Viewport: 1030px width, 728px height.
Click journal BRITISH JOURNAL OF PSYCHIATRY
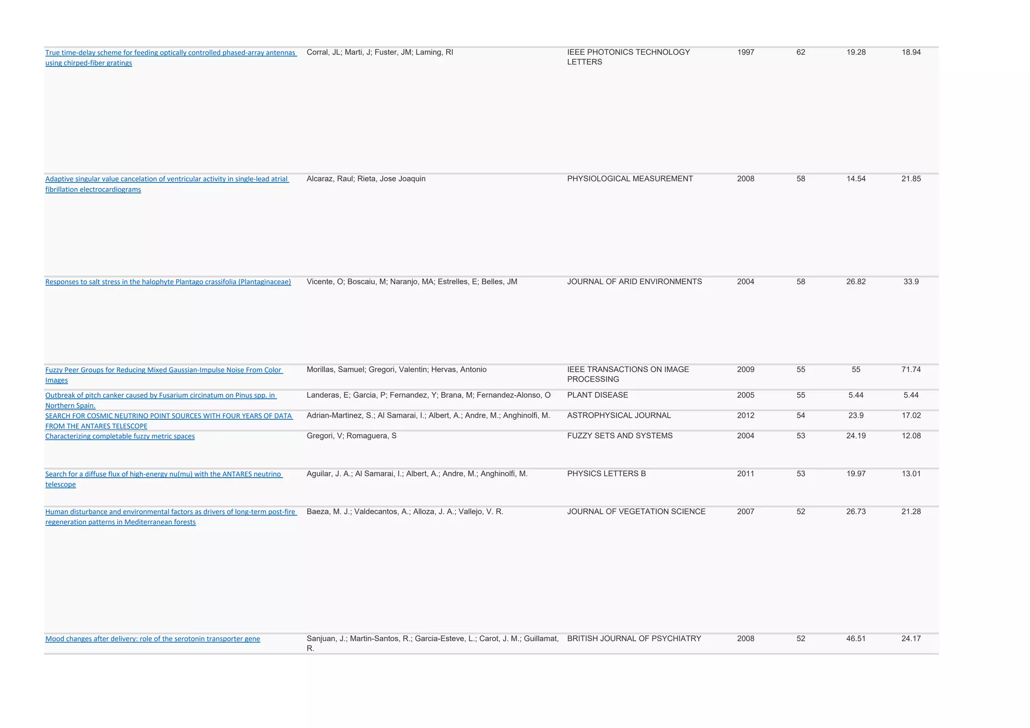tap(634, 639)
